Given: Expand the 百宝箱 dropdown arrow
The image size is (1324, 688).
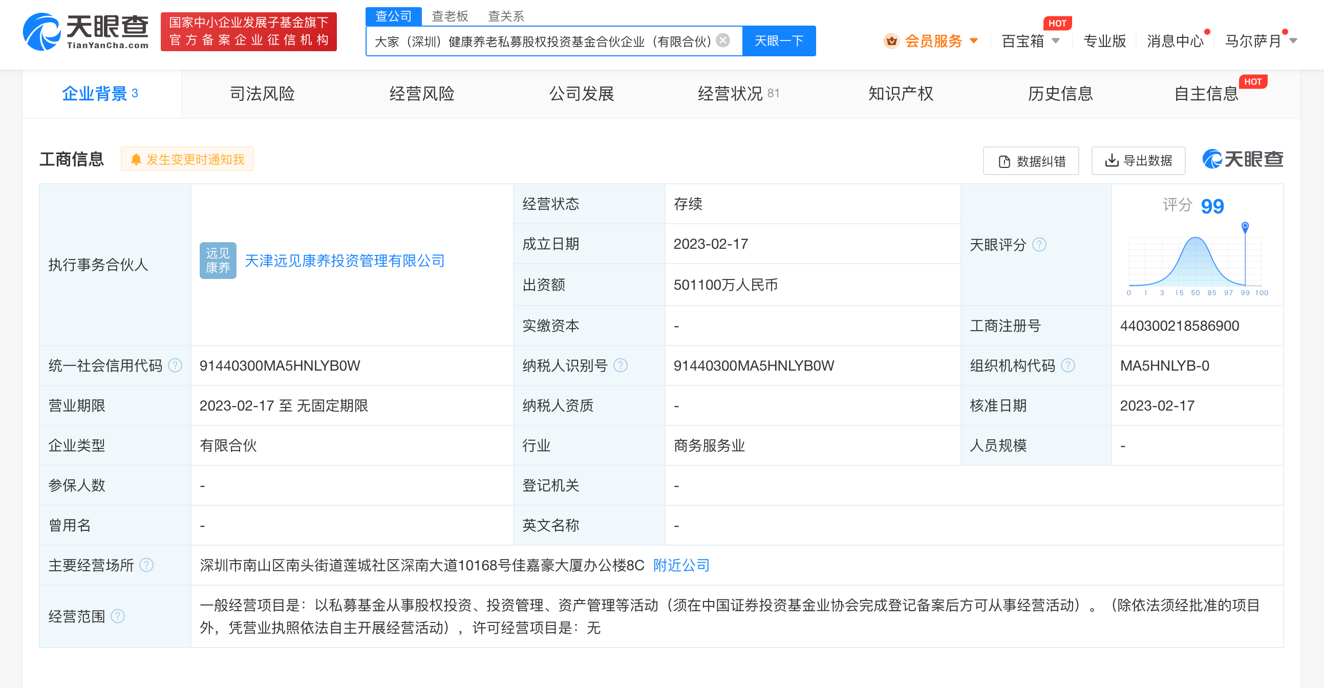Looking at the screenshot, I should pyautogui.click(x=1056, y=40).
